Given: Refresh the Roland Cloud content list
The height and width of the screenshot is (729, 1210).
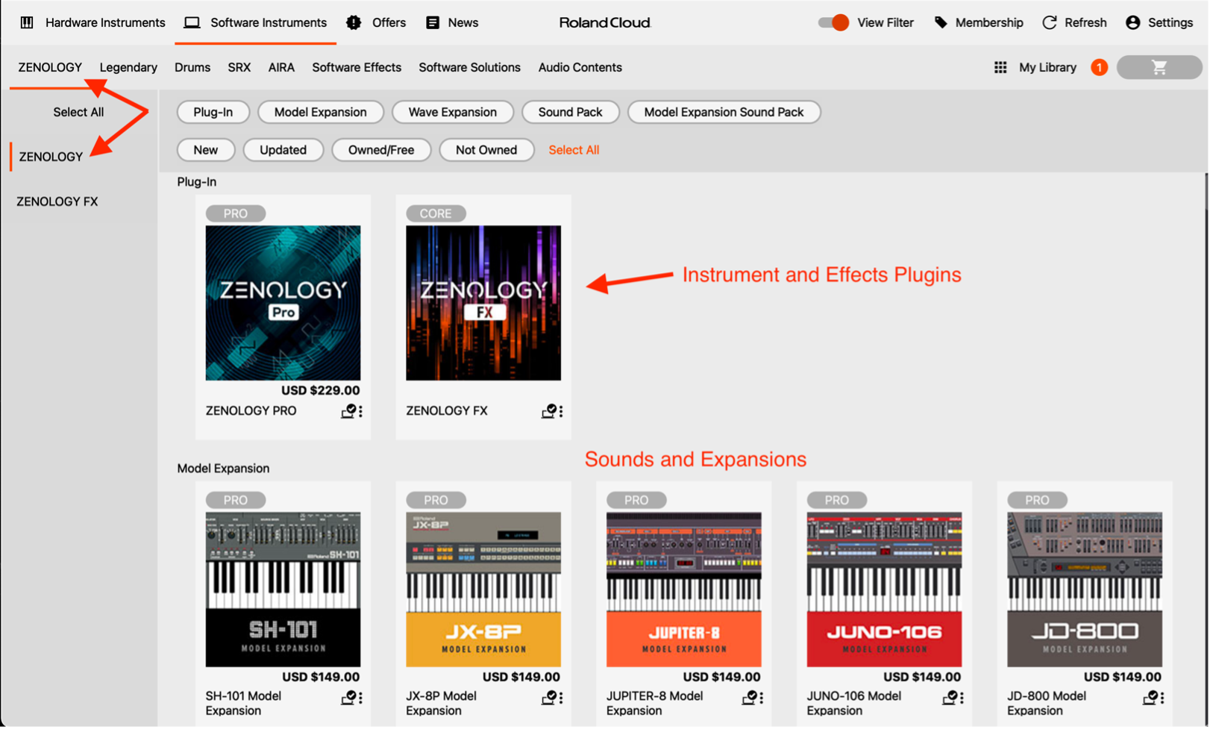Looking at the screenshot, I should pyautogui.click(x=1049, y=22).
